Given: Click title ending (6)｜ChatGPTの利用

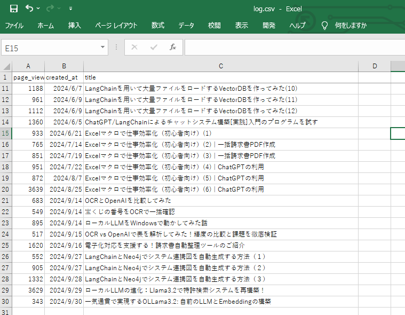Looking at the screenshot, I should pyautogui.click(x=221, y=190).
